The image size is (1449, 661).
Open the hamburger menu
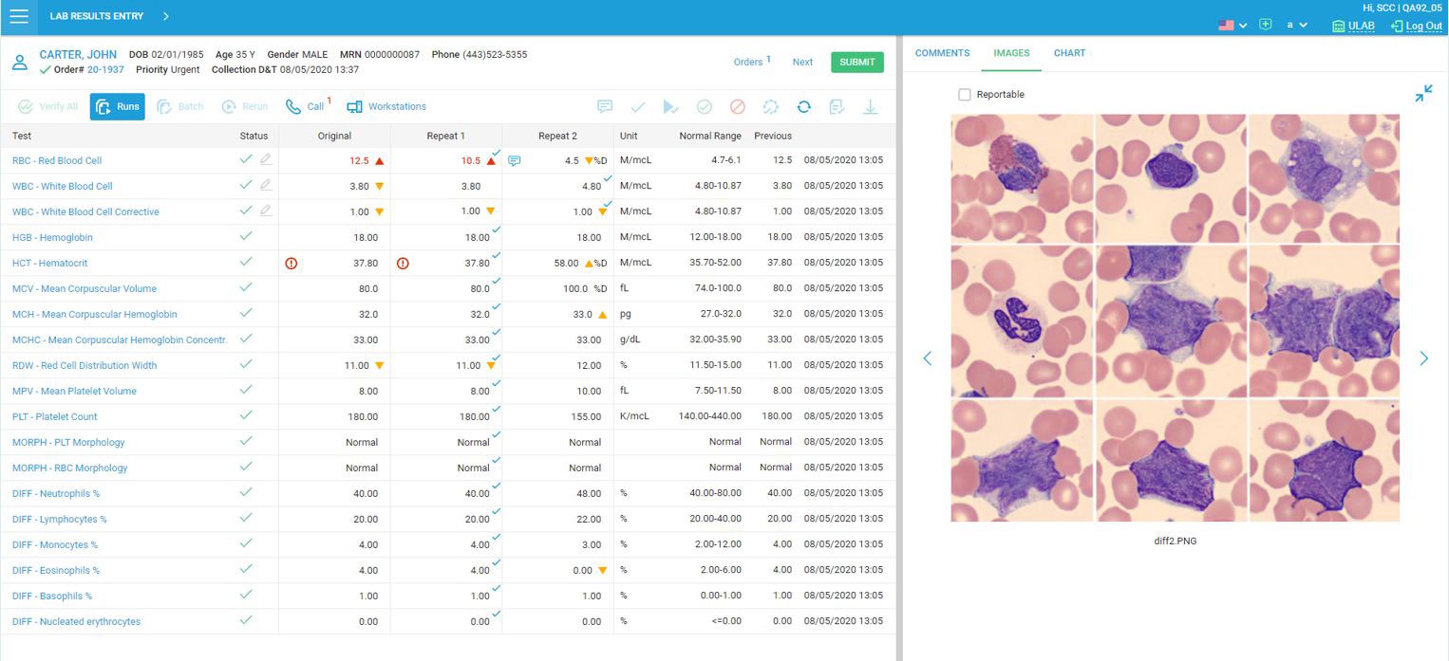tap(18, 16)
